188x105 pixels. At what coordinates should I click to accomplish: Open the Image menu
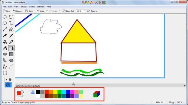tap(23, 7)
